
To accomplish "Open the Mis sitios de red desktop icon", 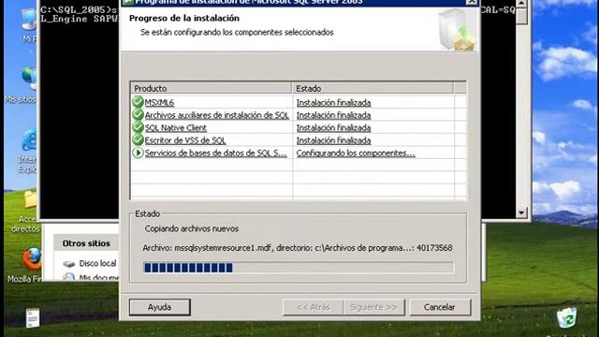I will click(x=29, y=78).
